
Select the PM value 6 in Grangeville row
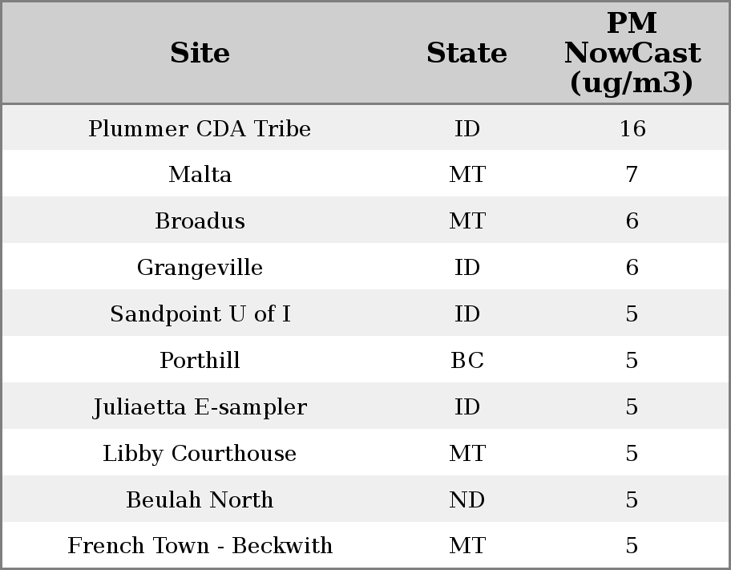(632, 268)
